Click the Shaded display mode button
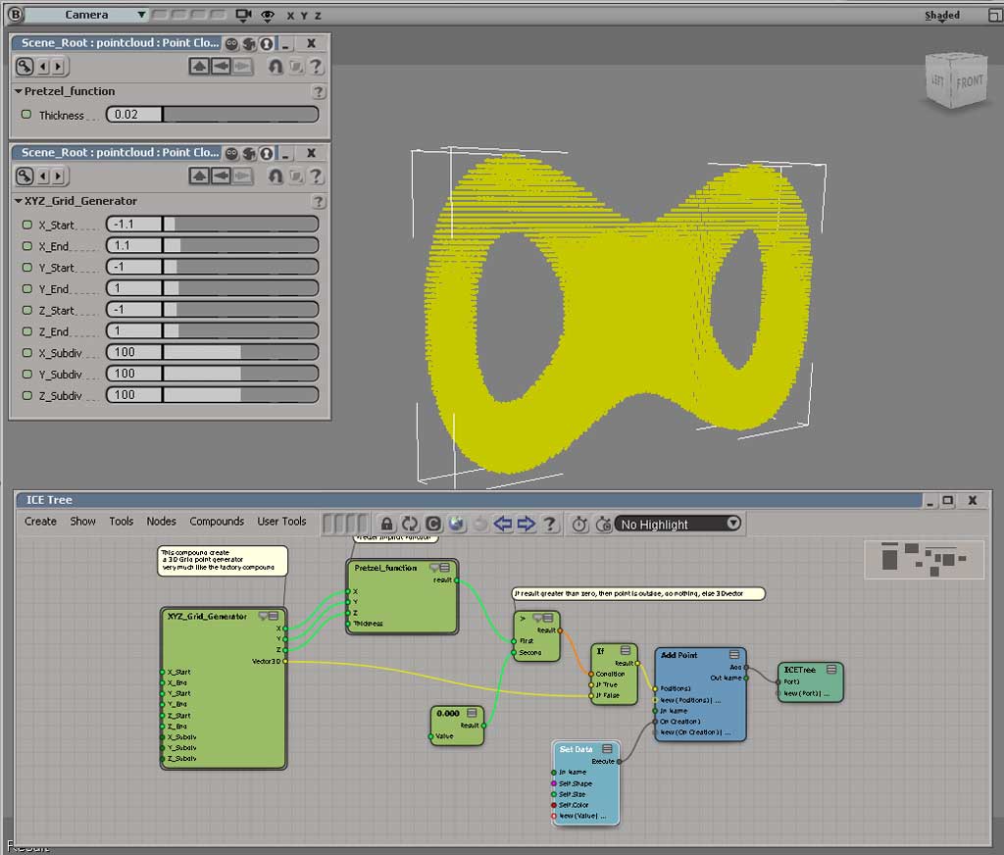Image resolution: width=1004 pixels, height=855 pixels. coord(942,16)
